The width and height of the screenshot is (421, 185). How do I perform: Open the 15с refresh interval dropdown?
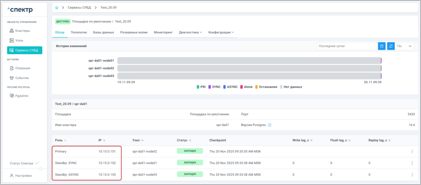coord(404,46)
